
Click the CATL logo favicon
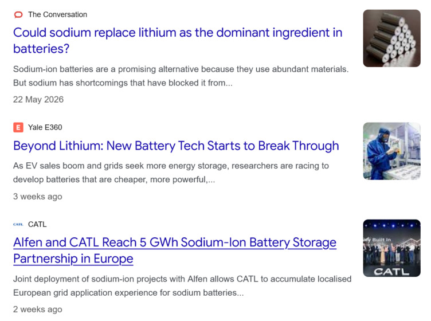[18, 225]
